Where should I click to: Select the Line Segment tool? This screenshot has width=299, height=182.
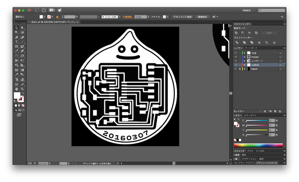point(22,42)
